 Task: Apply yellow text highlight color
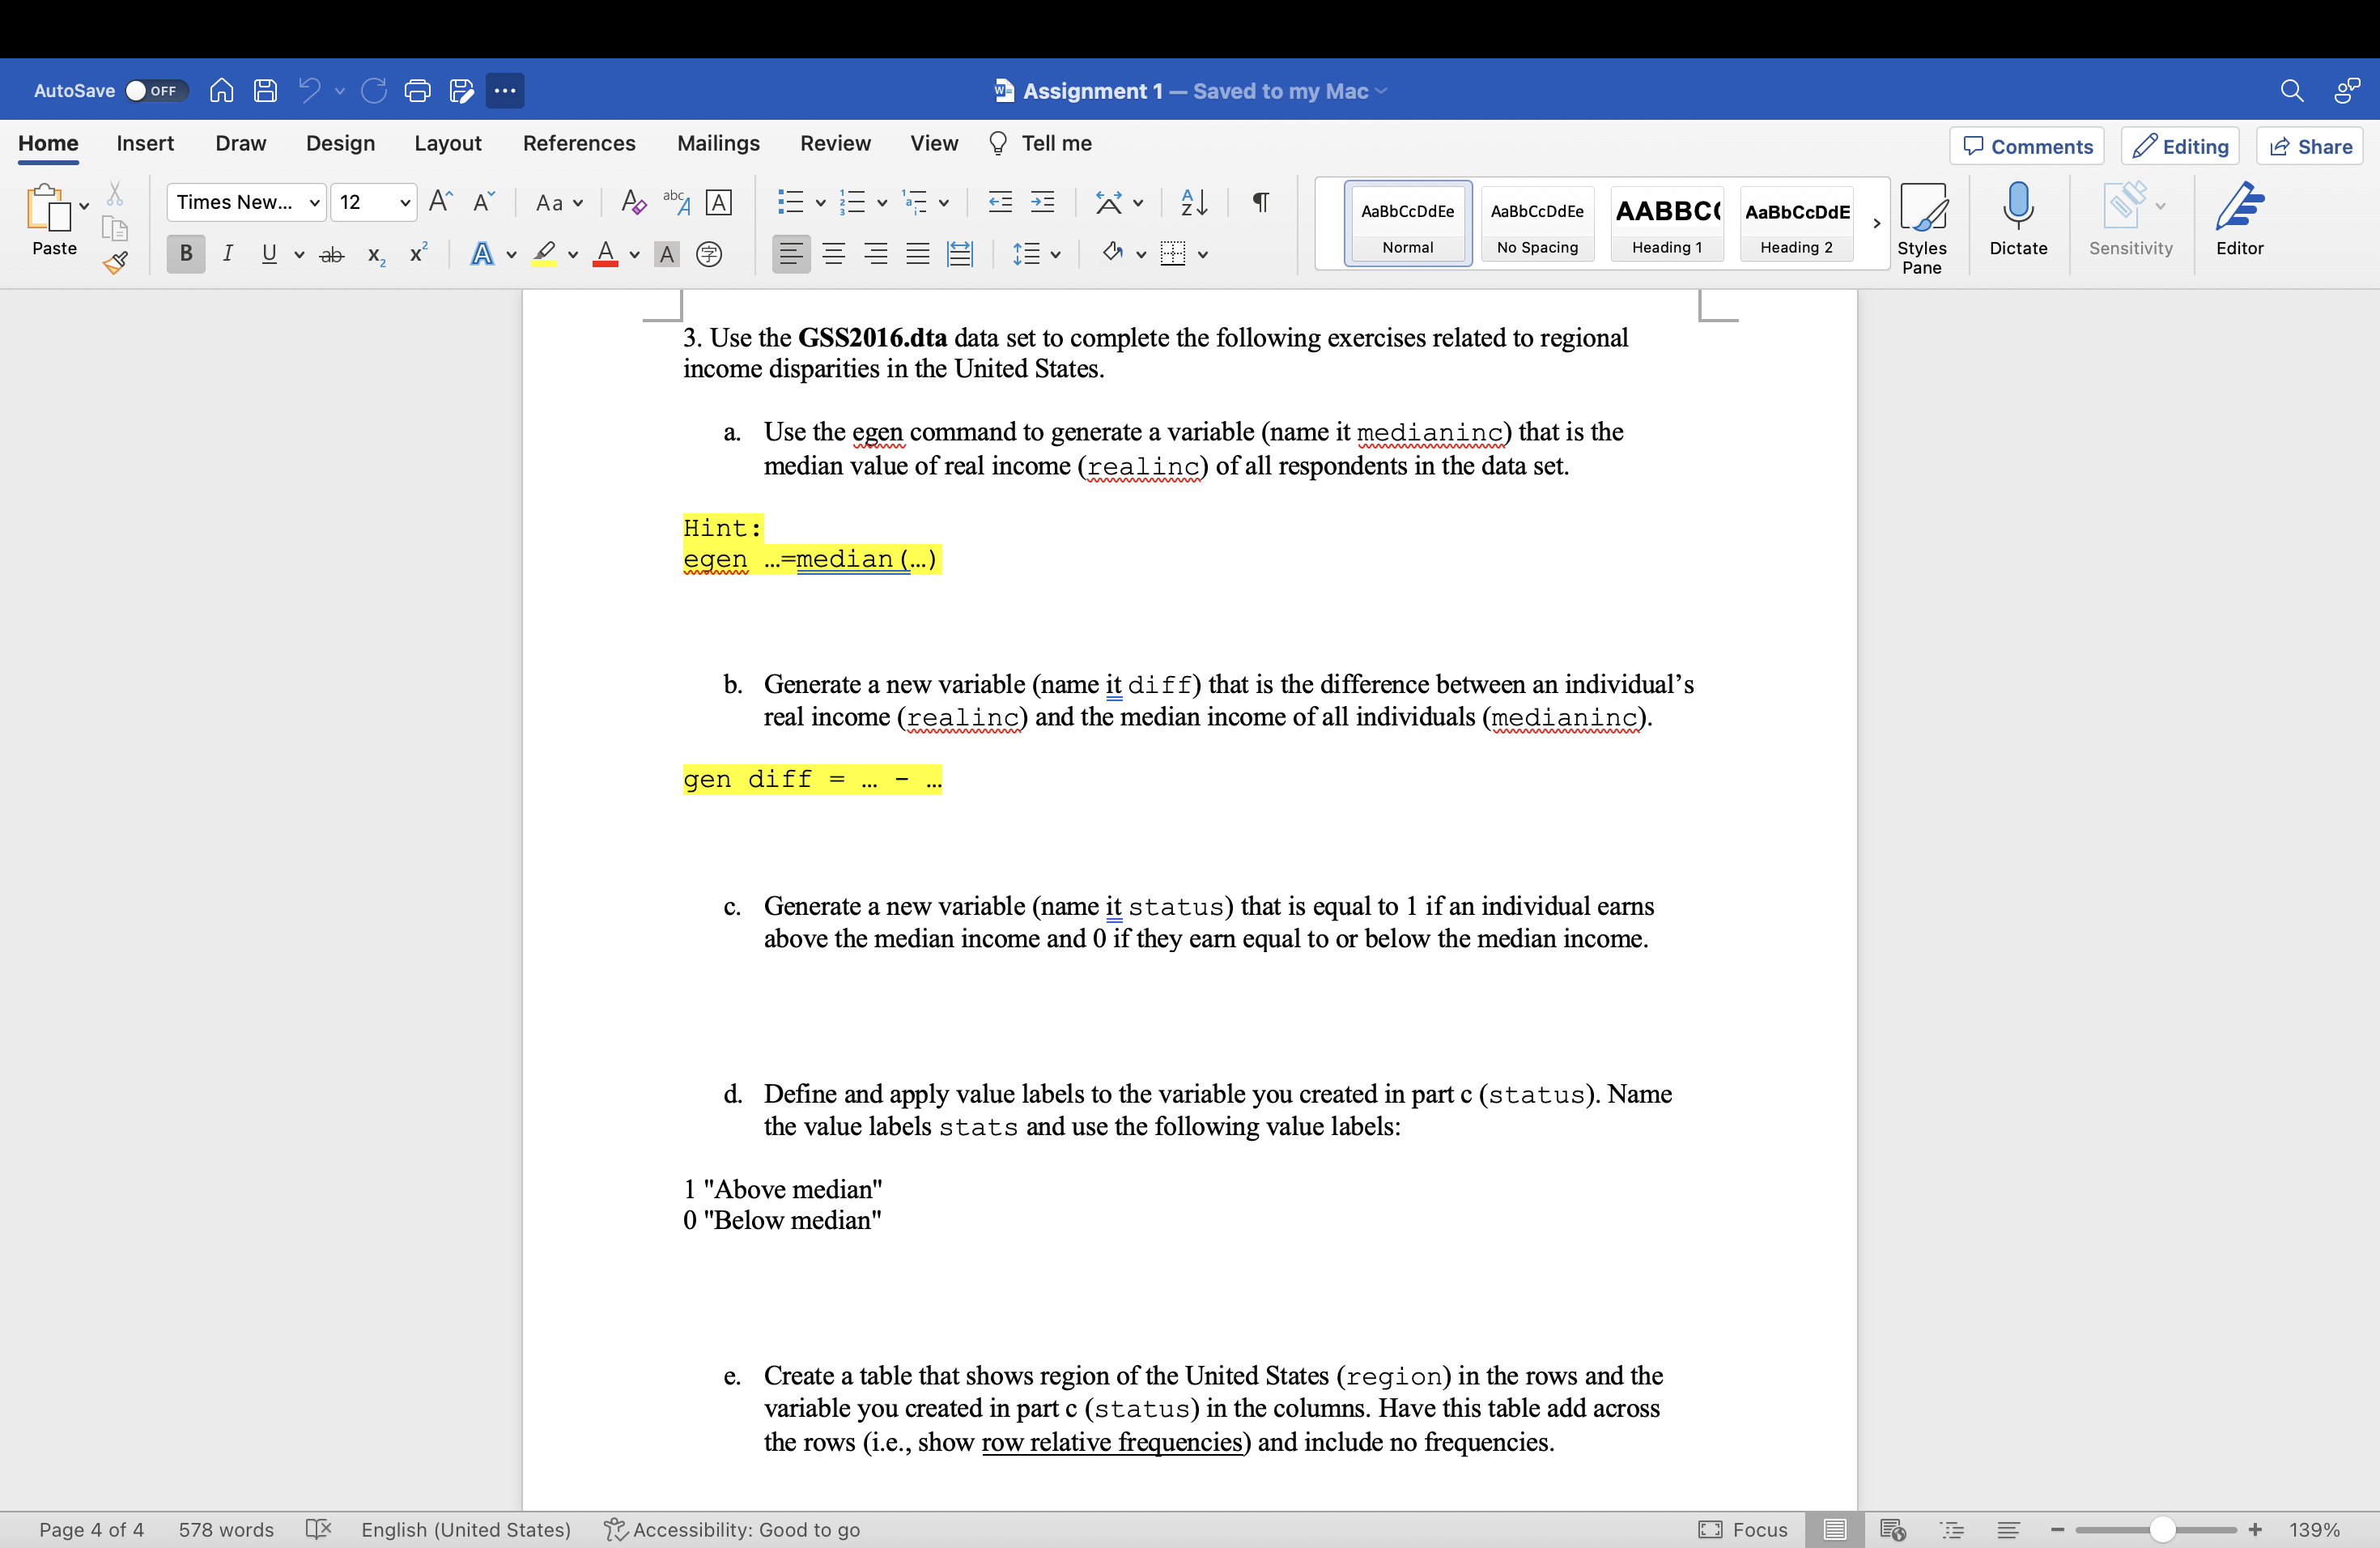(x=545, y=254)
